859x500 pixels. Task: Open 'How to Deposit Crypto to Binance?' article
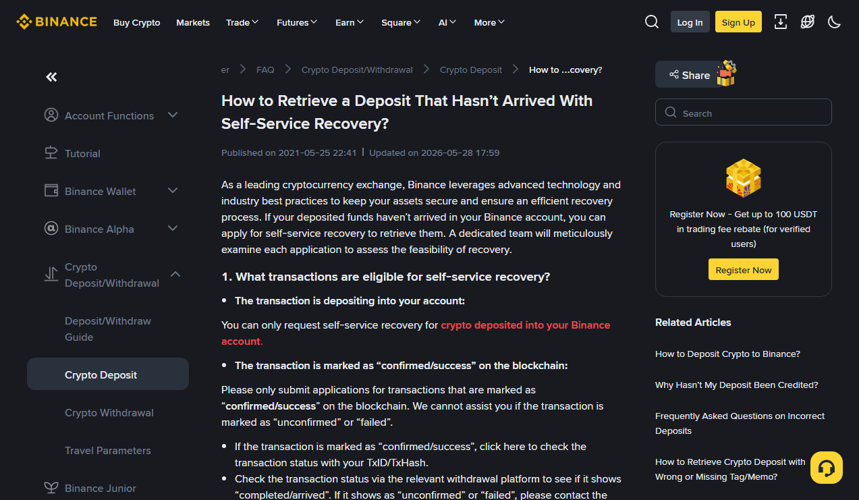[727, 354]
